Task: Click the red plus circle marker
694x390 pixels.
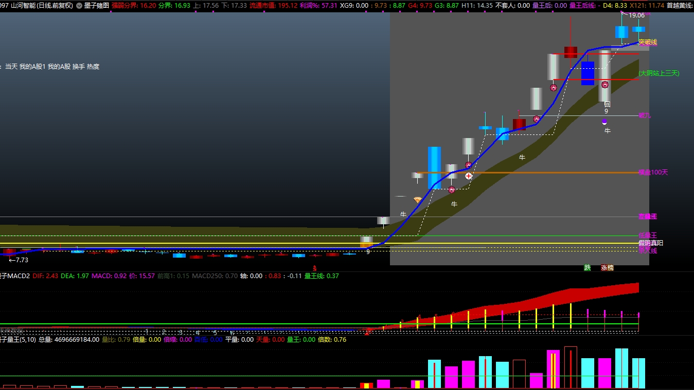Action: (x=469, y=175)
